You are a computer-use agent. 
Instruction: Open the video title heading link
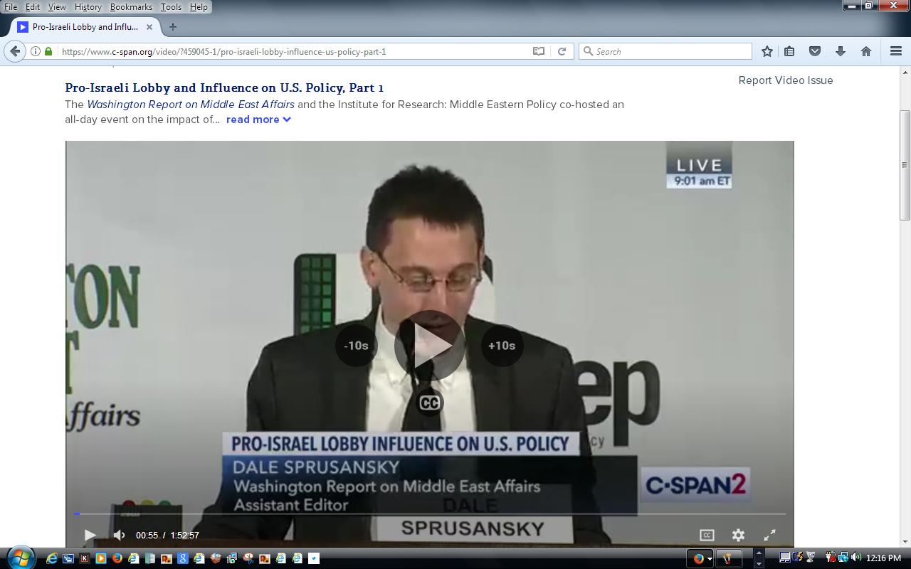[224, 87]
